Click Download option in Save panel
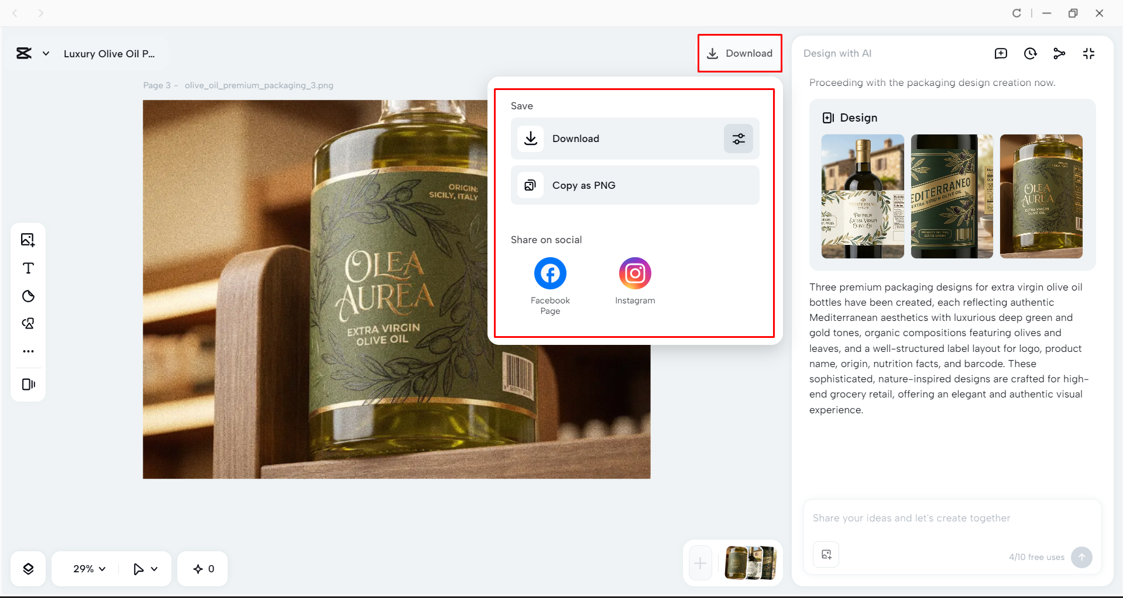The height and width of the screenshot is (598, 1123). click(x=635, y=139)
